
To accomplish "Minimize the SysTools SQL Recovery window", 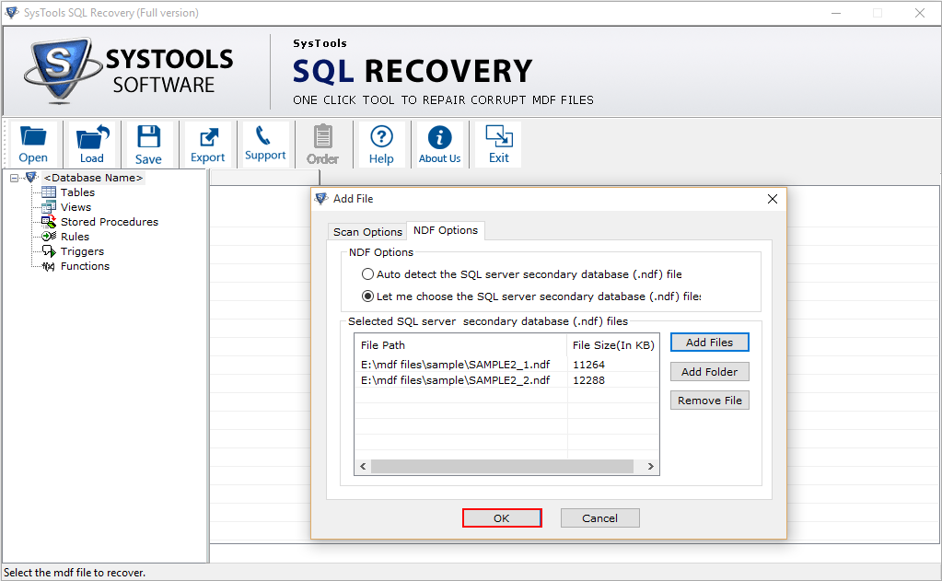I will [836, 13].
